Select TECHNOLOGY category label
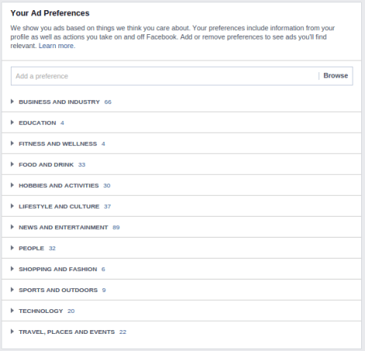The image size is (365, 351). coord(41,311)
